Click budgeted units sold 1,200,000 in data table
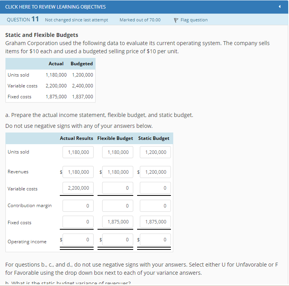 (82, 75)
